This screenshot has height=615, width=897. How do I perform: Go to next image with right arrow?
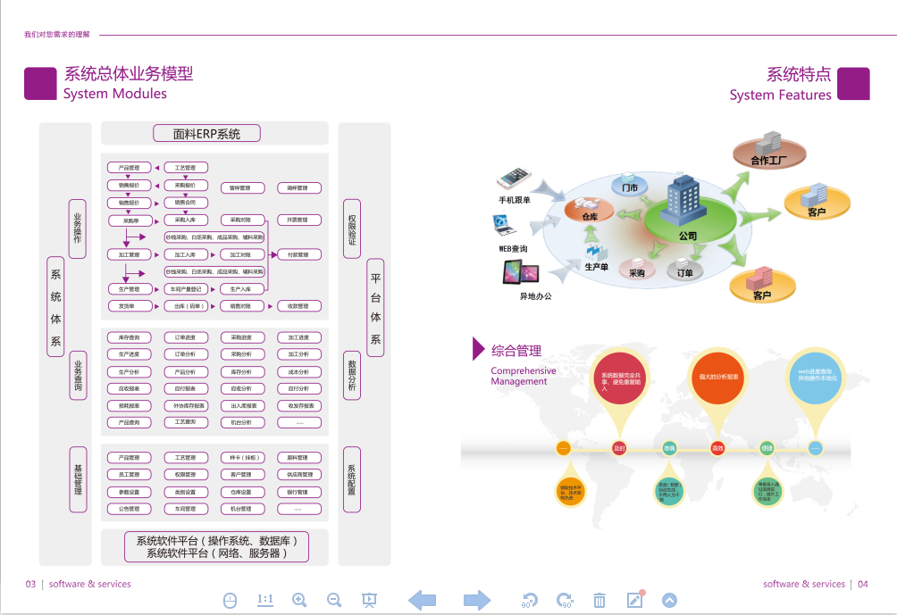click(477, 600)
